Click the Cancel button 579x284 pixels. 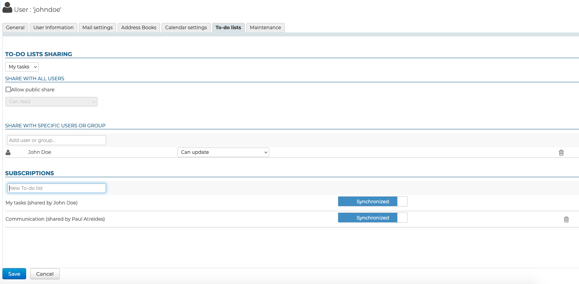[x=45, y=274]
